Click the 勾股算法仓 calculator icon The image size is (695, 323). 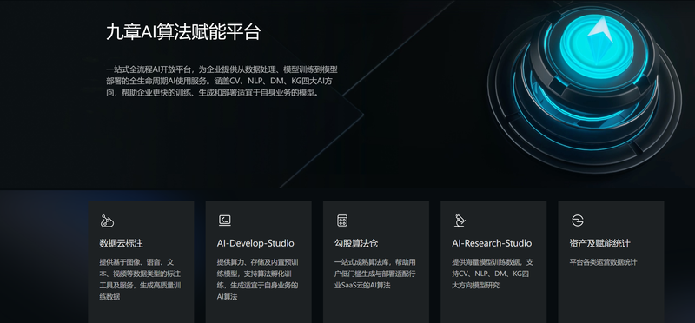342,221
